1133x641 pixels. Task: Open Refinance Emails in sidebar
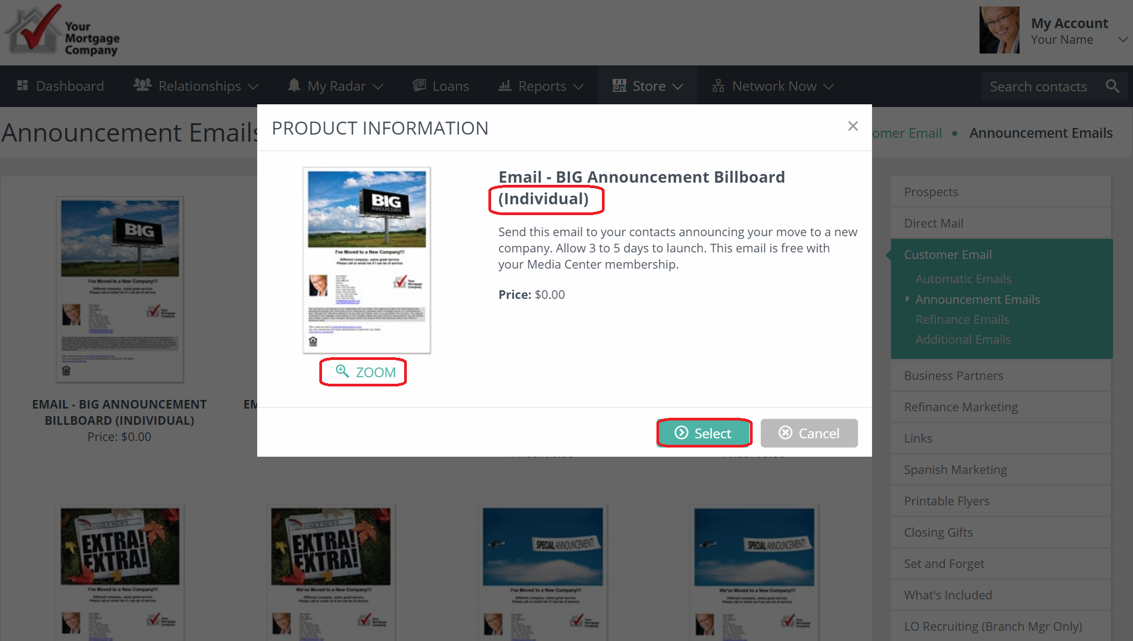coord(962,319)
